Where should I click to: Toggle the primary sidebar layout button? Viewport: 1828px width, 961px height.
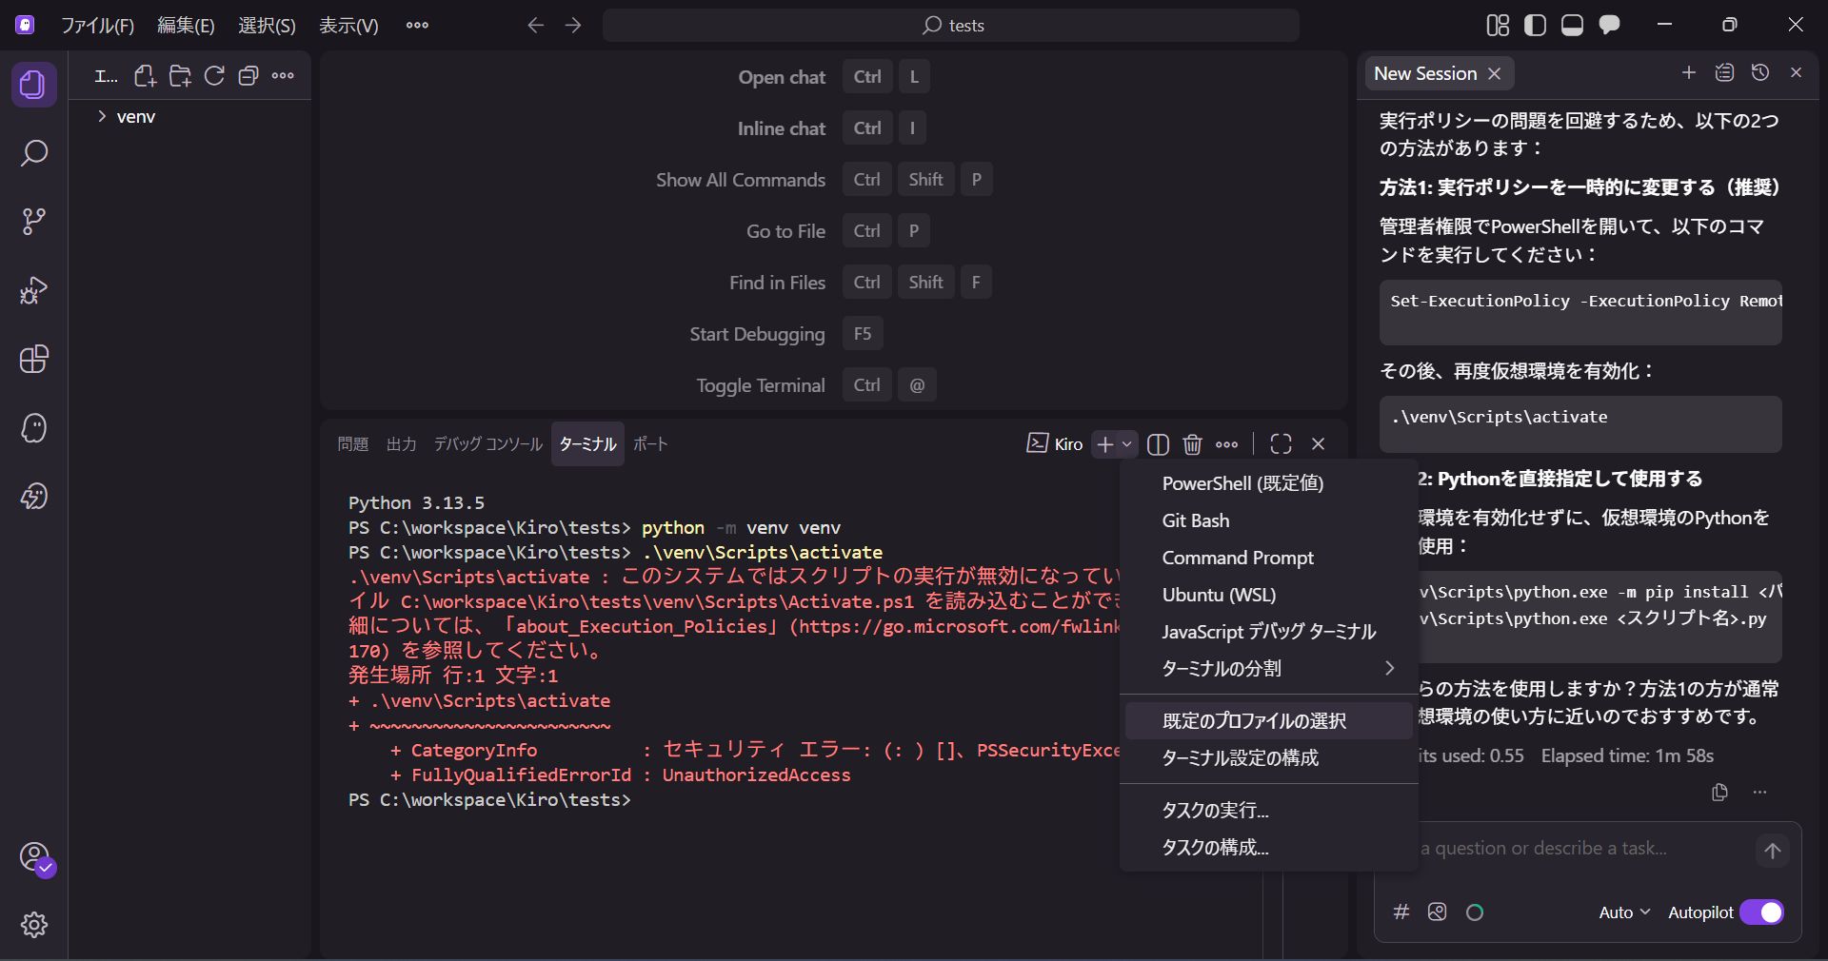coord(1535,26)
